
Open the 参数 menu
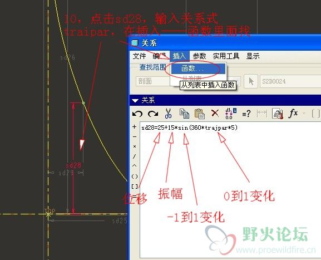tap(199, 56)
